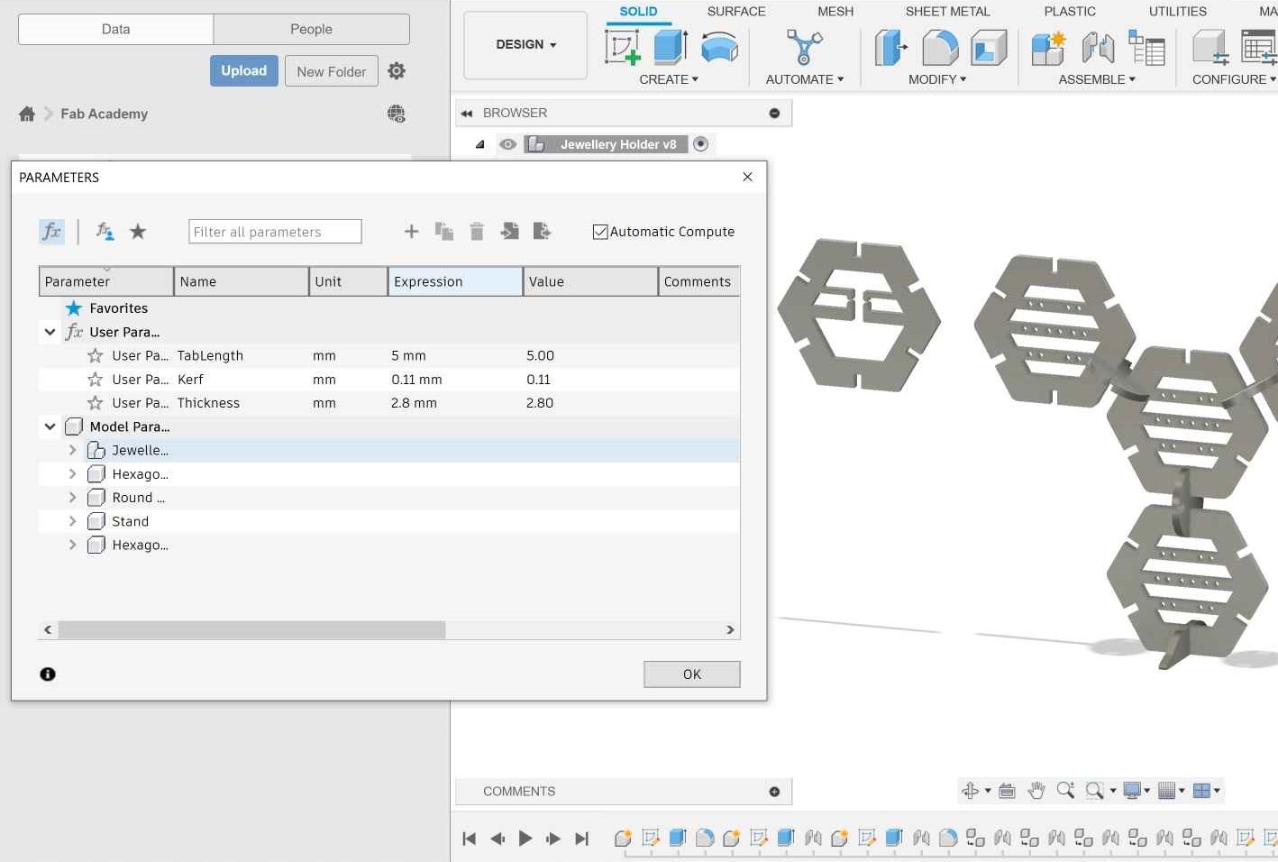Viewport: 1278px width, 862px height.
Task: Open Data Panel settings gear
Action: point(397,70)
